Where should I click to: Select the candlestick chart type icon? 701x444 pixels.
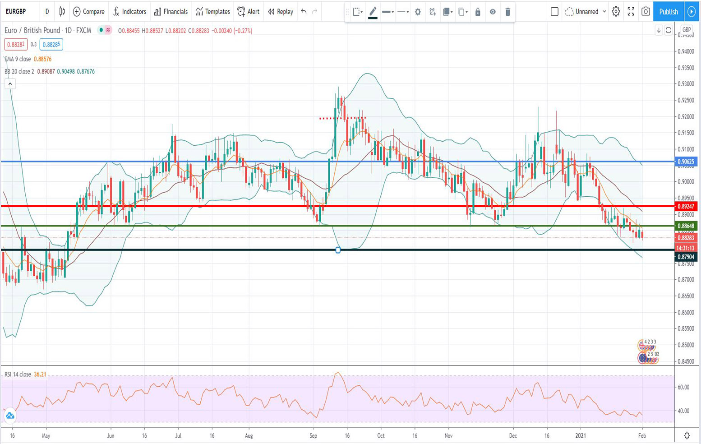pyautogui.click(x=62, y=12)
